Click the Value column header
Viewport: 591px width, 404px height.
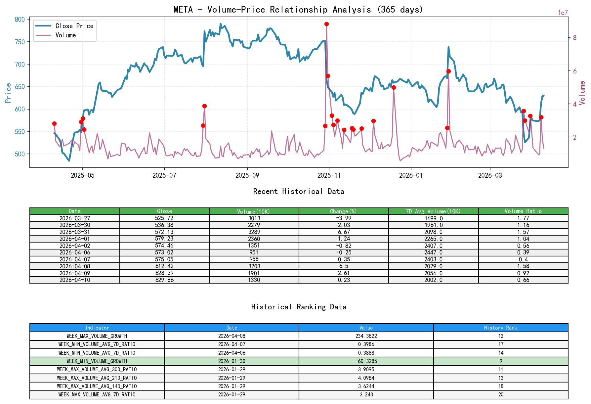tap(366, 328)
